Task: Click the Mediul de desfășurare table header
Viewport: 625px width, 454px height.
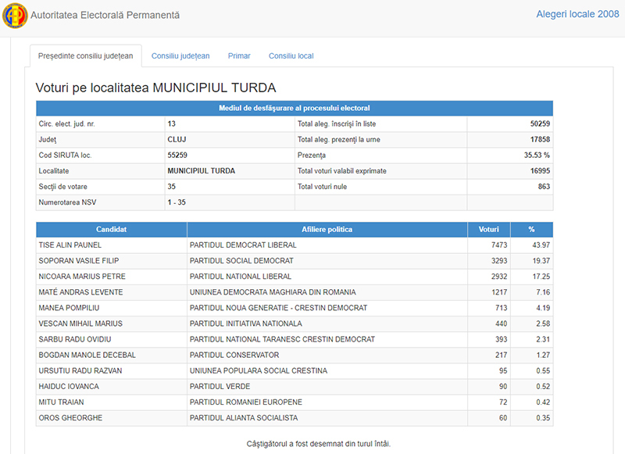Action: (x=295, y=109)
